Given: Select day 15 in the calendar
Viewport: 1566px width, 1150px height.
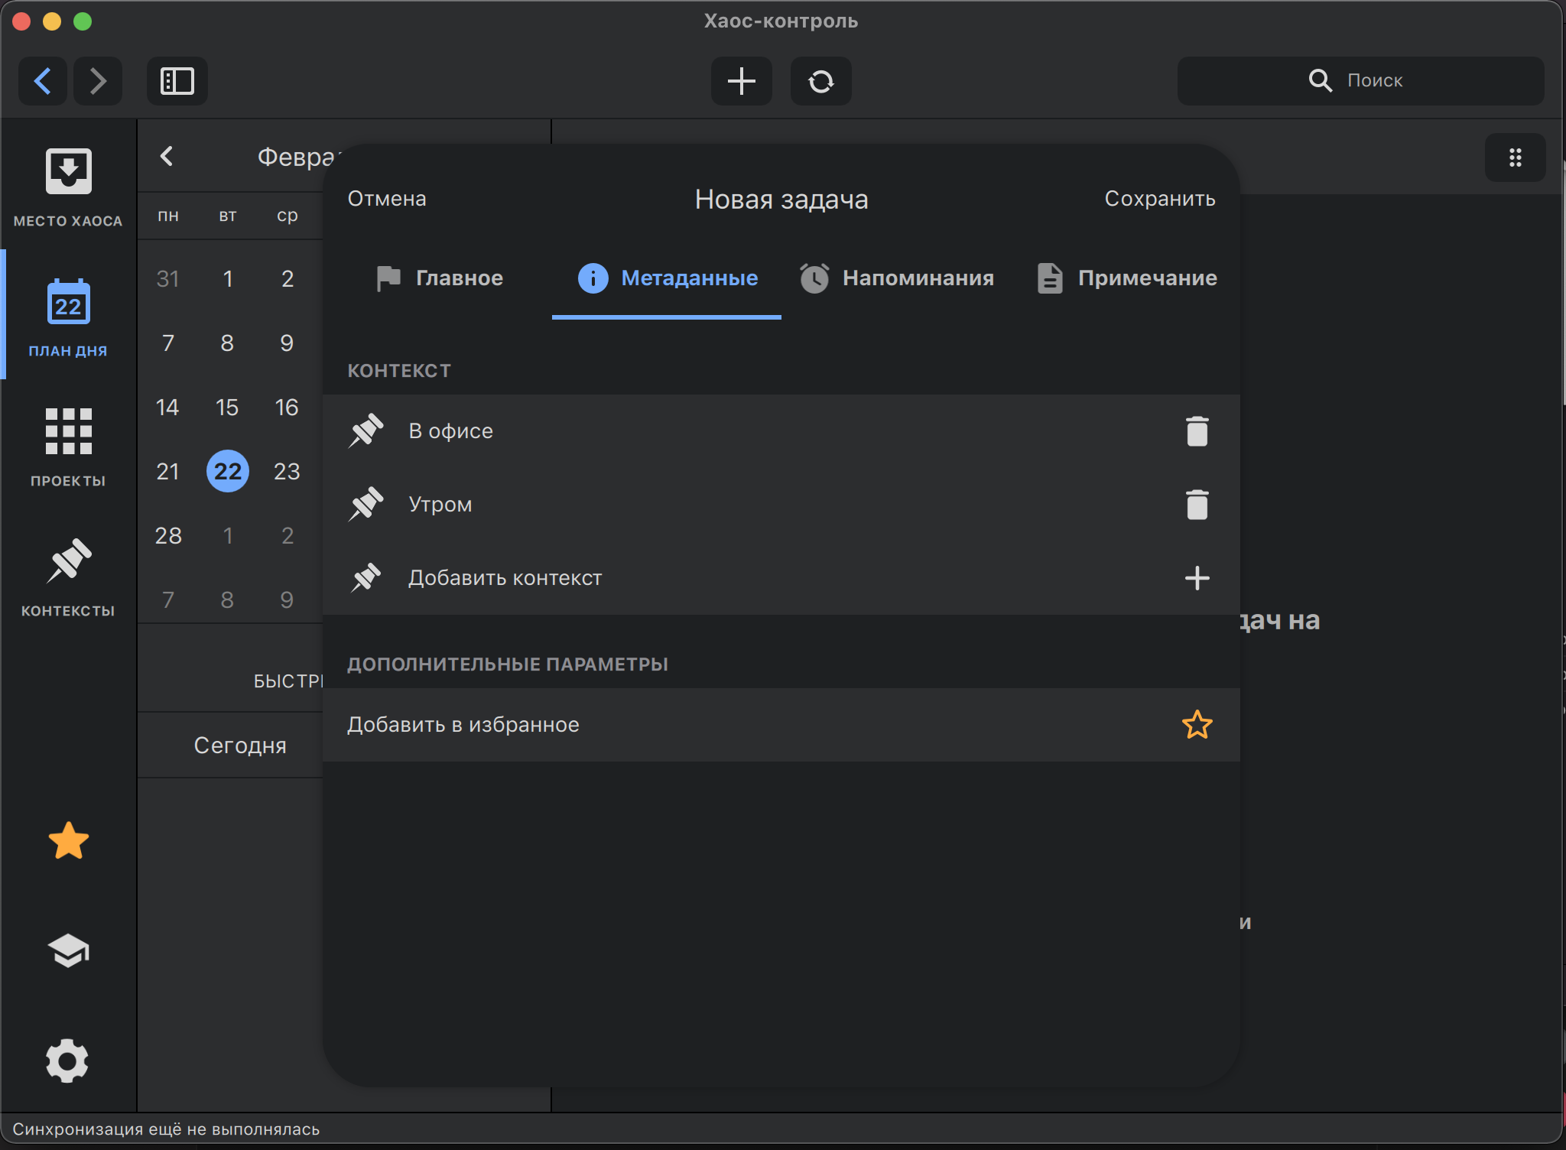Looking at the screenshot, I should (227, 408).
